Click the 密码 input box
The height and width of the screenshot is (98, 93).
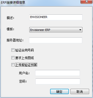(58, 81)
